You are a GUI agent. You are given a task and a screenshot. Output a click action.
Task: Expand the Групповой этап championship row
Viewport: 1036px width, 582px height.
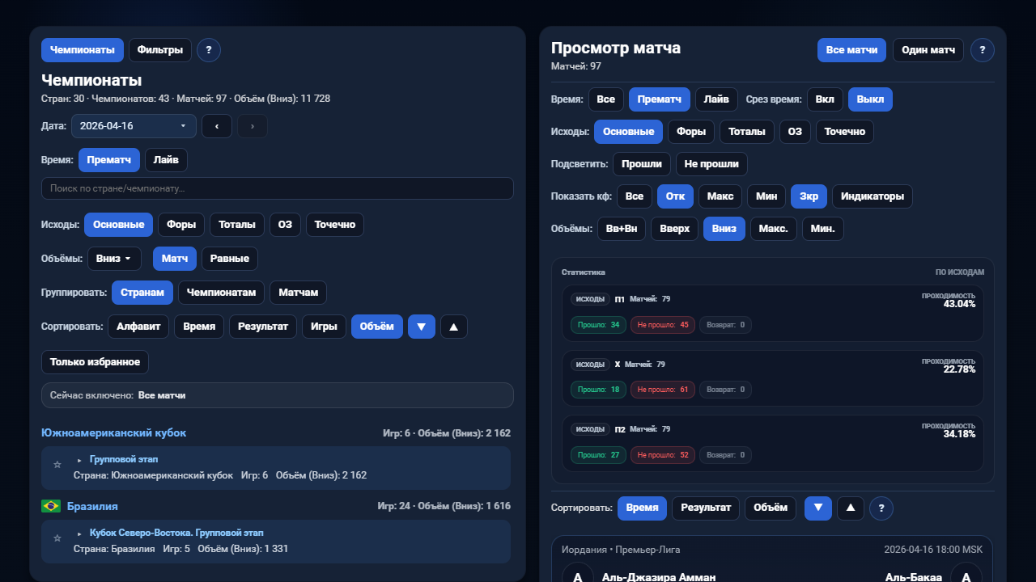pyautogui.click(x=79, y=460)
